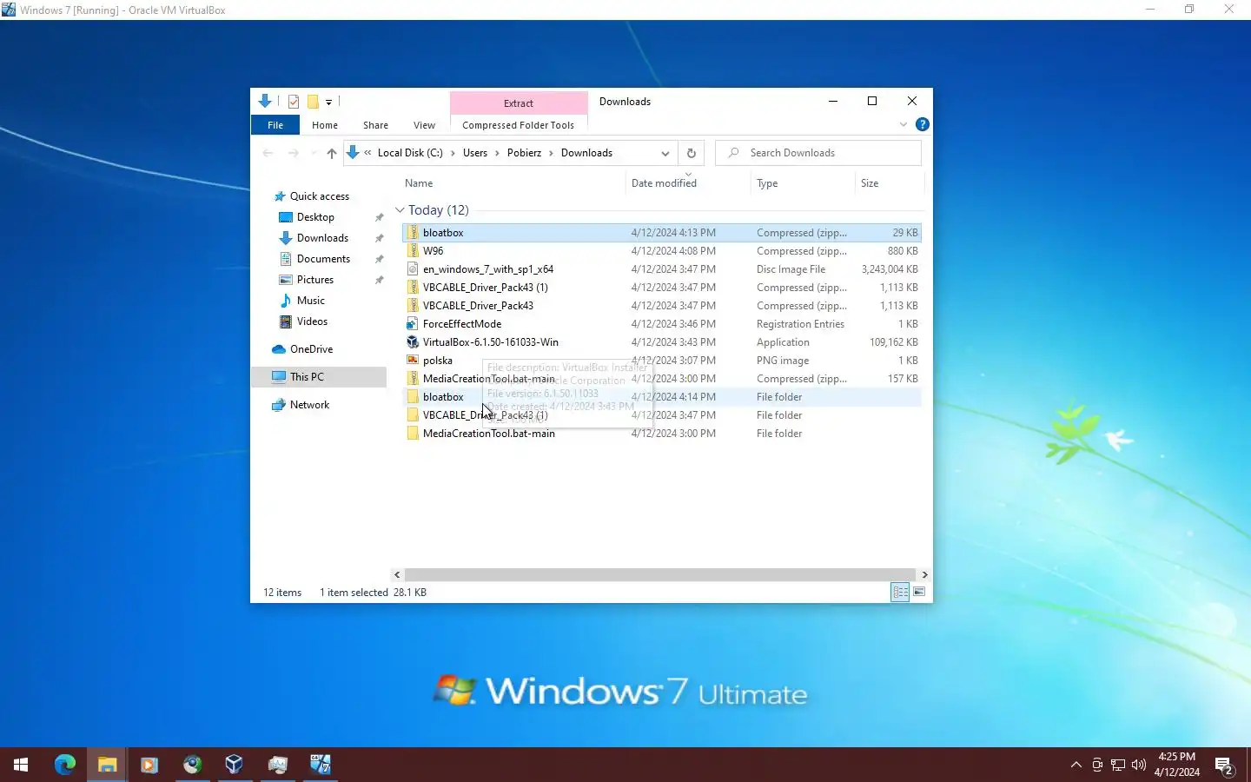Click the Properties icon in quick access toolbar
This screenshot has height=782, width=1251.
pos(294,102)
